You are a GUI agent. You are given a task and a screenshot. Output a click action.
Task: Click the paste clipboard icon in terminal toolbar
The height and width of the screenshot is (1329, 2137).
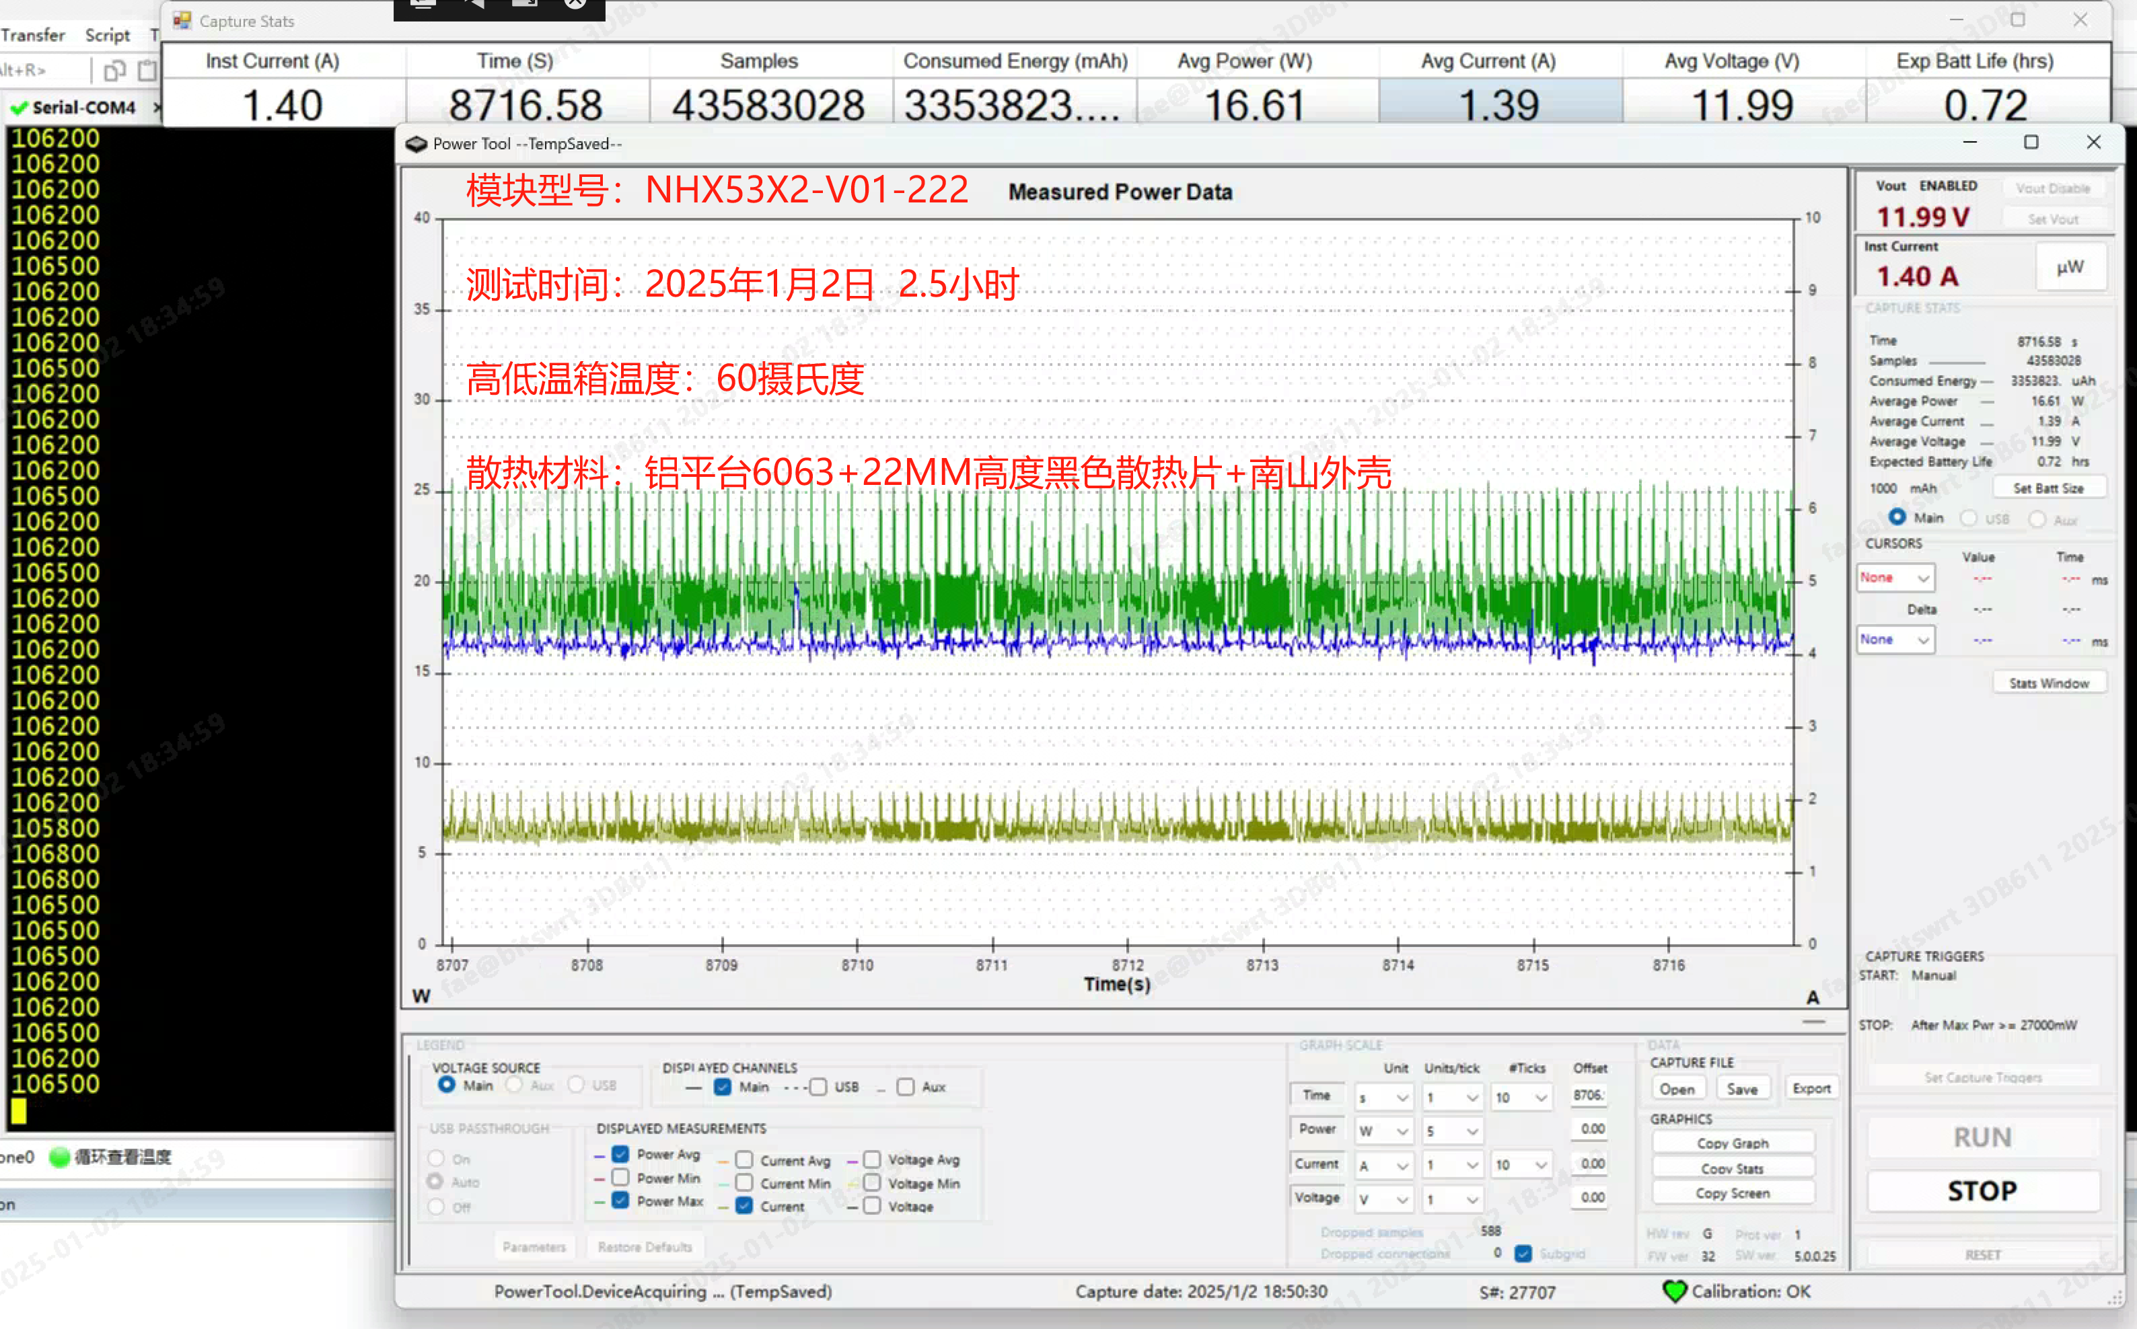(147, 71)
